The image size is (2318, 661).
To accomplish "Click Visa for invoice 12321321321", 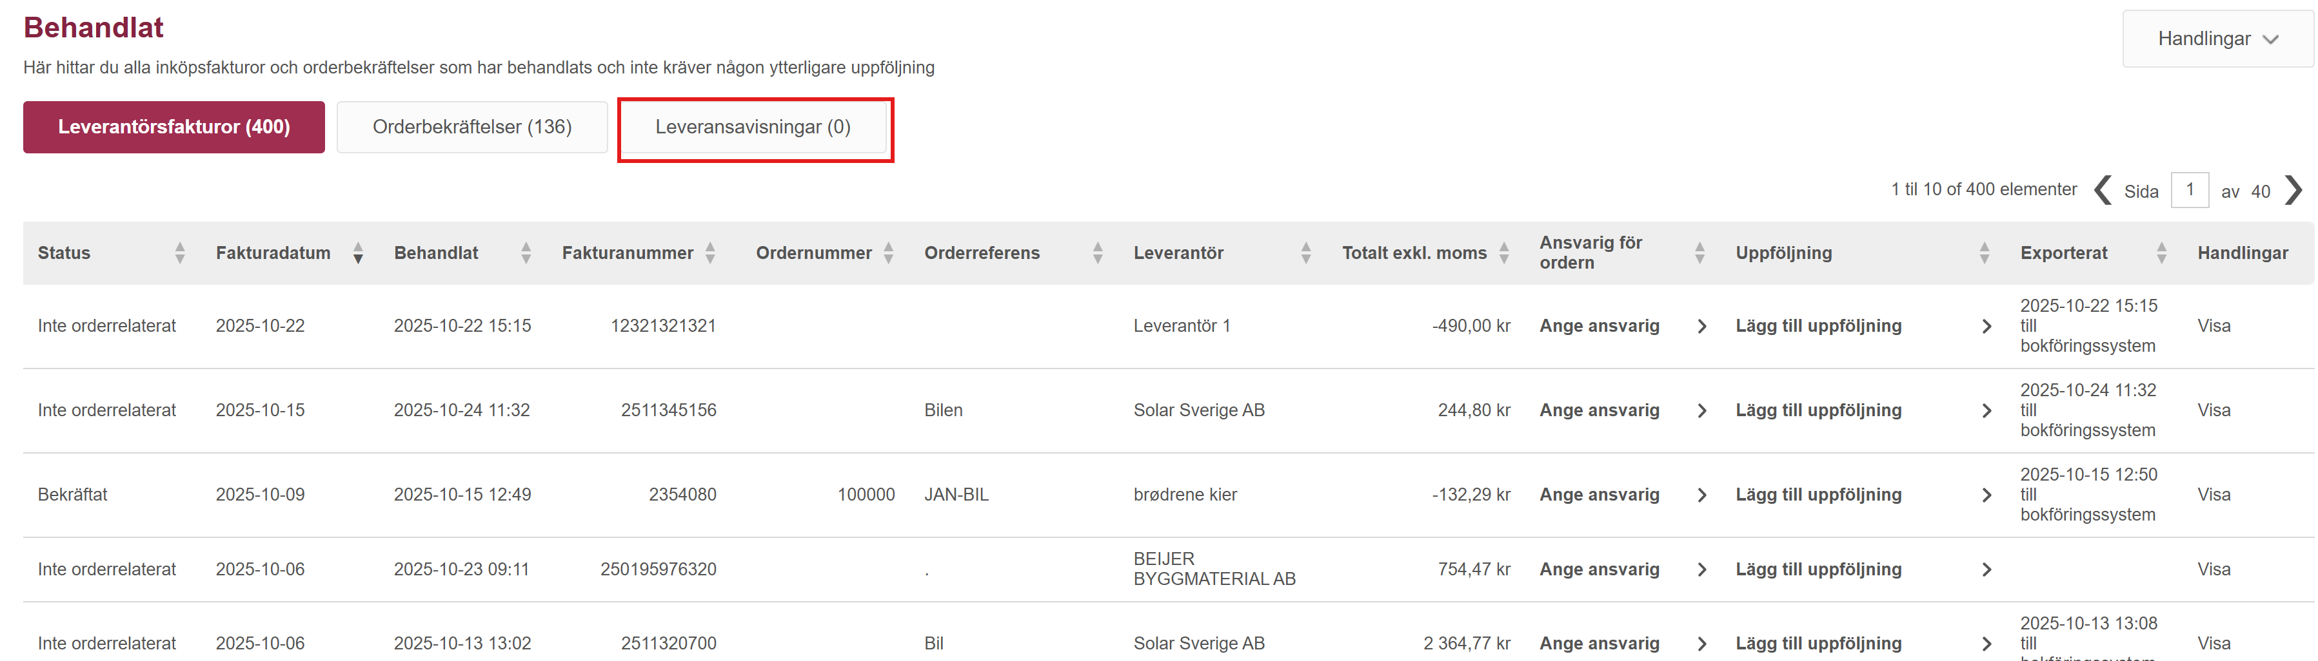I will 2214,327.
